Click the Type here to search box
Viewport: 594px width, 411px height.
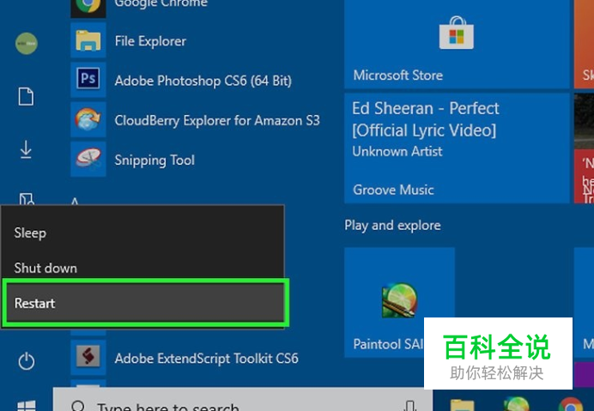[242, 400]
